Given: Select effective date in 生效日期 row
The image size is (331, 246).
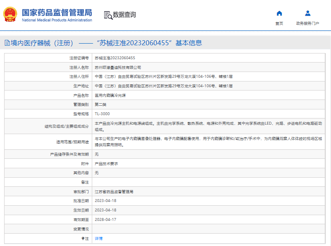Looking at the screenshot, I should pyautogui.click(x=105, y=210).
